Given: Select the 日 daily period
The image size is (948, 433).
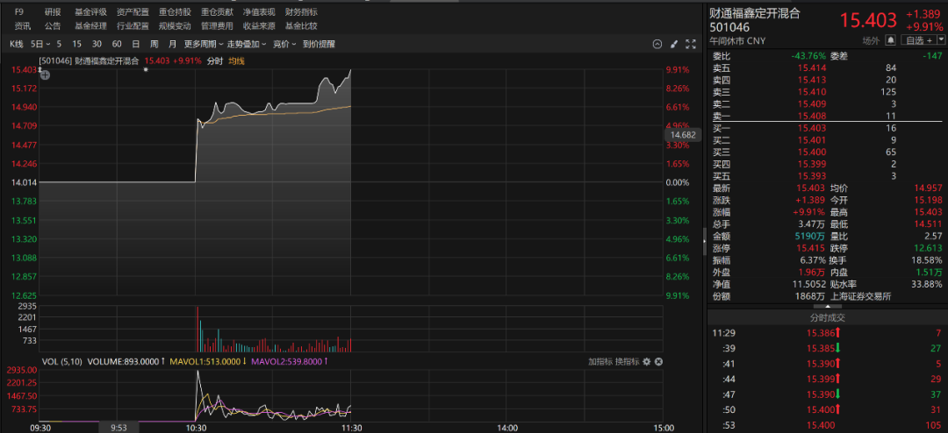Looking at the screenshot, I should coord(136,44).
